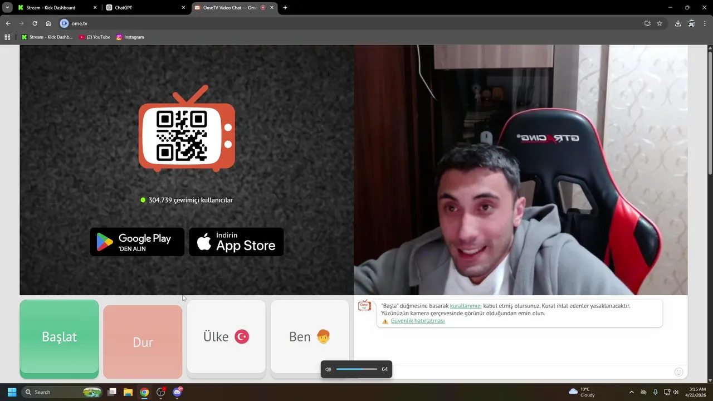Click the Chrome icon on the taskbar
This screenshot has height=401, width=713.
point(144,392)
